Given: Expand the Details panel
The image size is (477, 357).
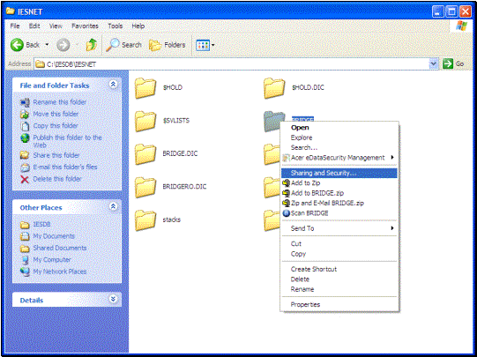Looking at the screenshot, I should click(x=113, y=299).
